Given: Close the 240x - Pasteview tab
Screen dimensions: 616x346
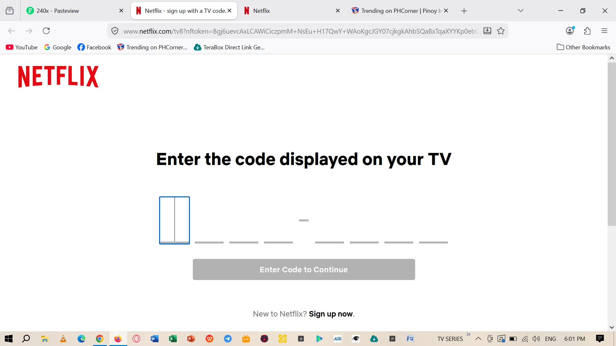Looking at the screenshot, I should click(x=121, y=11).
